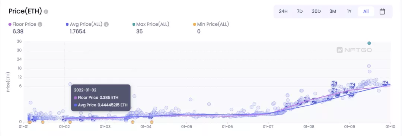Choose the 1Y time range

(x=349, y=12)
